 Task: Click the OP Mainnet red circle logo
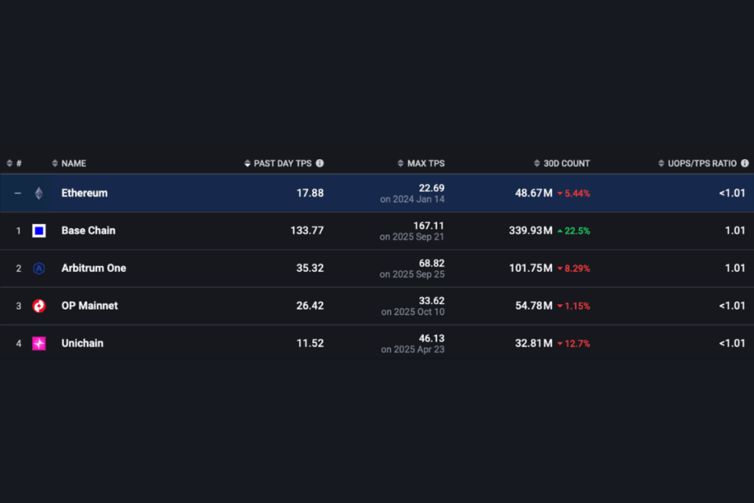[39, 306]
